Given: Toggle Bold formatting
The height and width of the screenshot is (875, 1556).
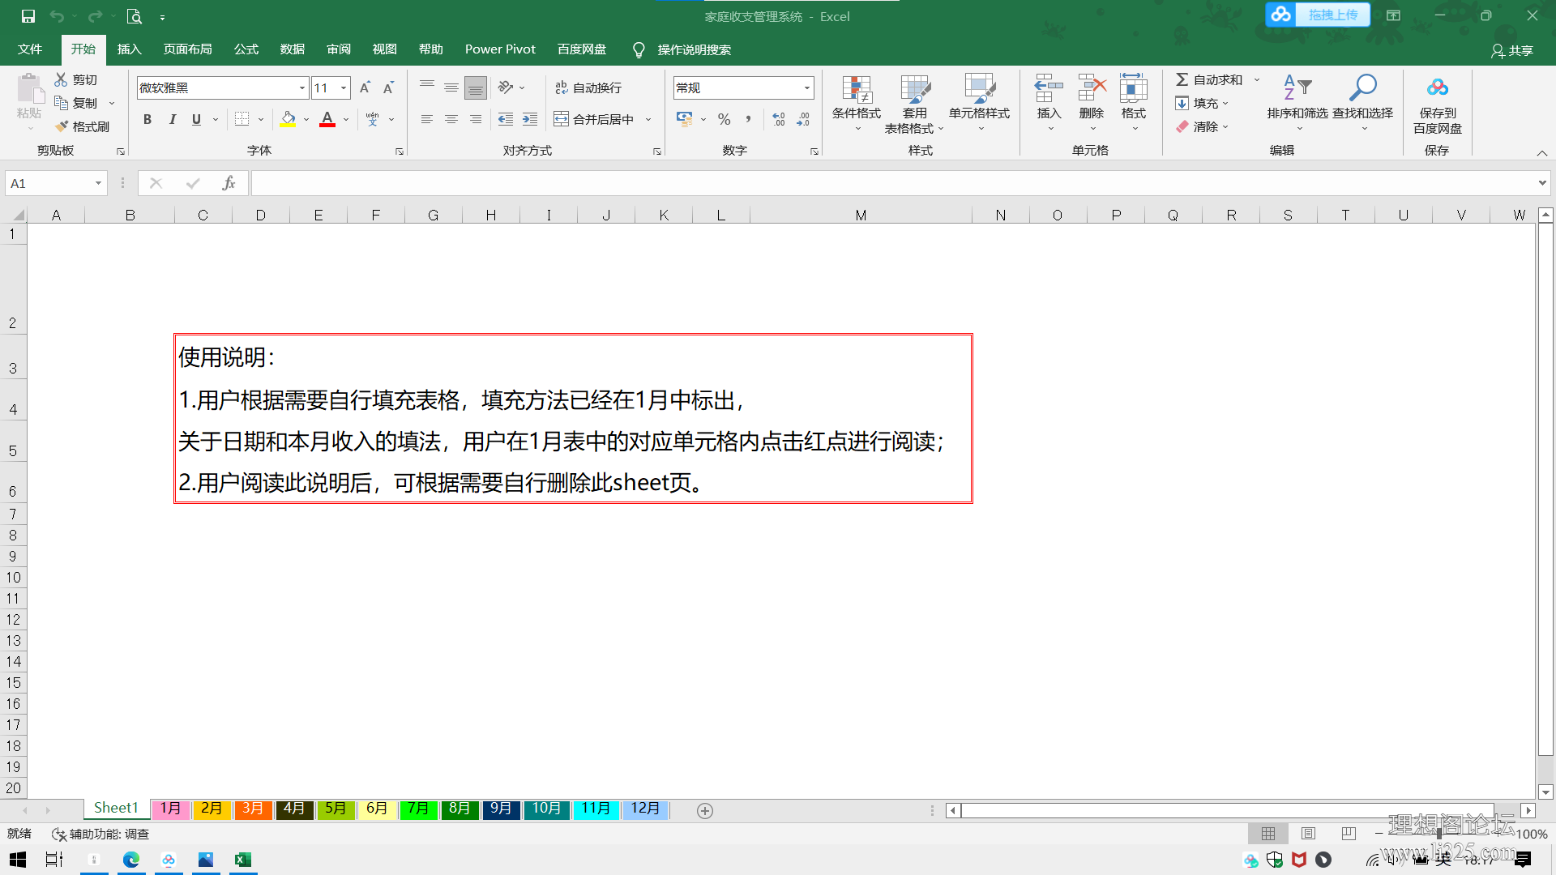Looking at the screenshot, I should coord(147,119).
